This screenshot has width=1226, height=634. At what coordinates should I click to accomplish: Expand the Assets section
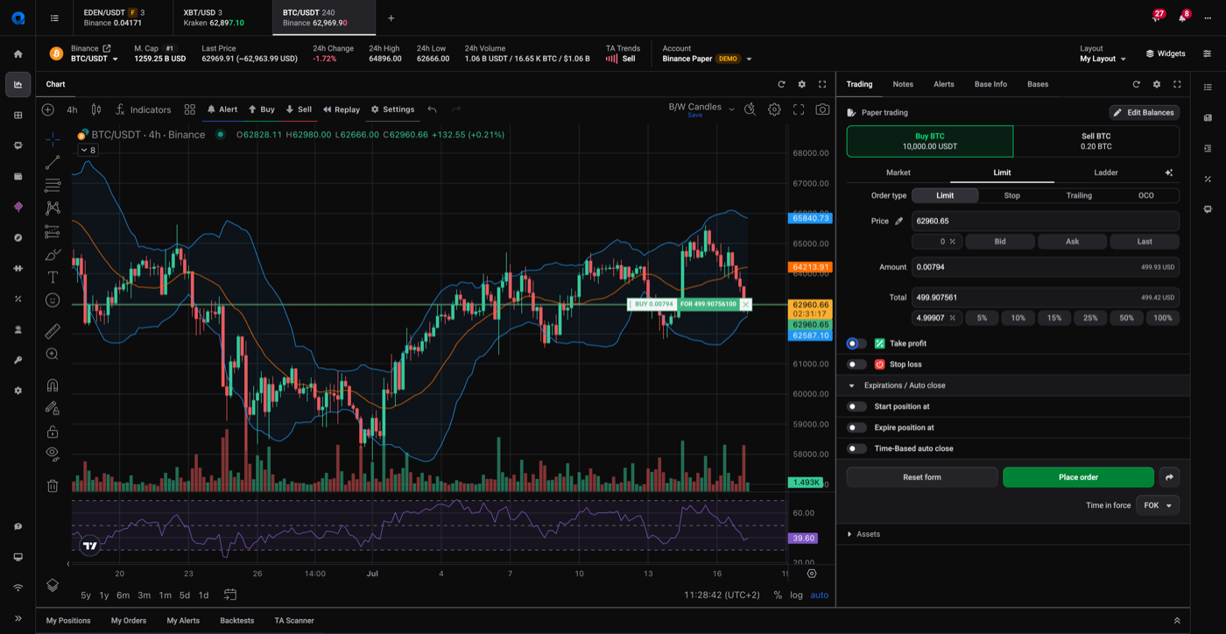[x=864, y=534]
